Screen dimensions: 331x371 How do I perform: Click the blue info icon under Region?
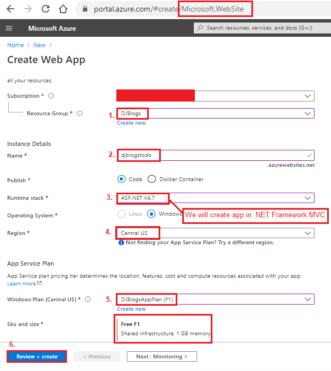point(121,243)
